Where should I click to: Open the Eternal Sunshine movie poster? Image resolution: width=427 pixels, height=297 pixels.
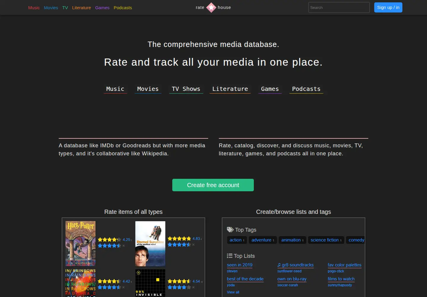[150, 244]
